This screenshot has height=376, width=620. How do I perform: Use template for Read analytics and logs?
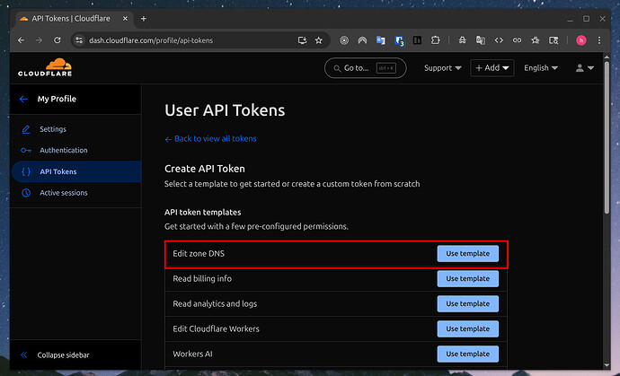(468, 303)
